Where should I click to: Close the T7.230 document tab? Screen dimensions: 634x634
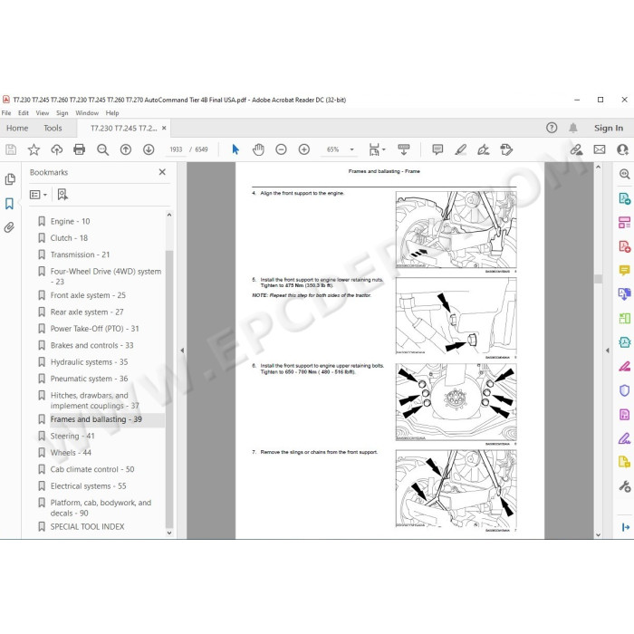[x=164, y=128]
